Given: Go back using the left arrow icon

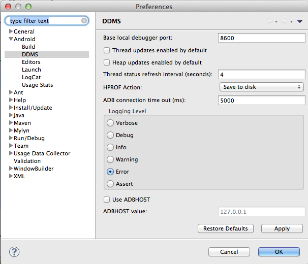Looking at the screenshot, I should pyautogui.click(x=269, y=21).
